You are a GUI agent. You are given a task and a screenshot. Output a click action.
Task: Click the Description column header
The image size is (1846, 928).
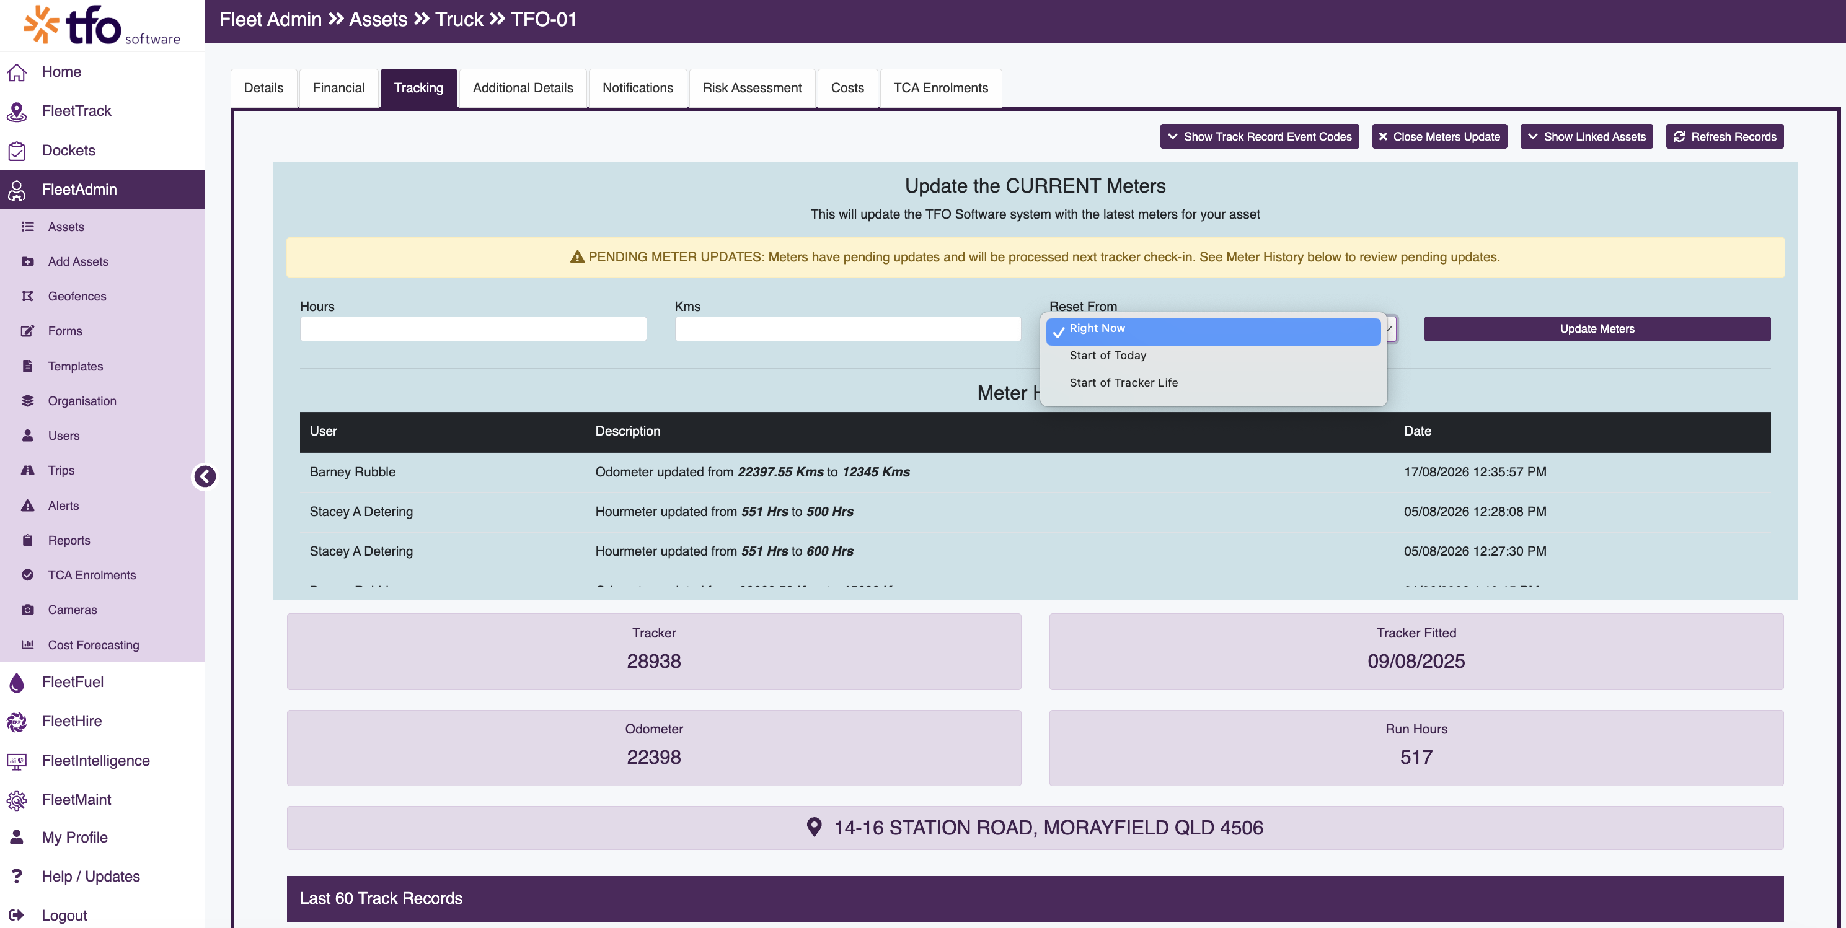628,431
